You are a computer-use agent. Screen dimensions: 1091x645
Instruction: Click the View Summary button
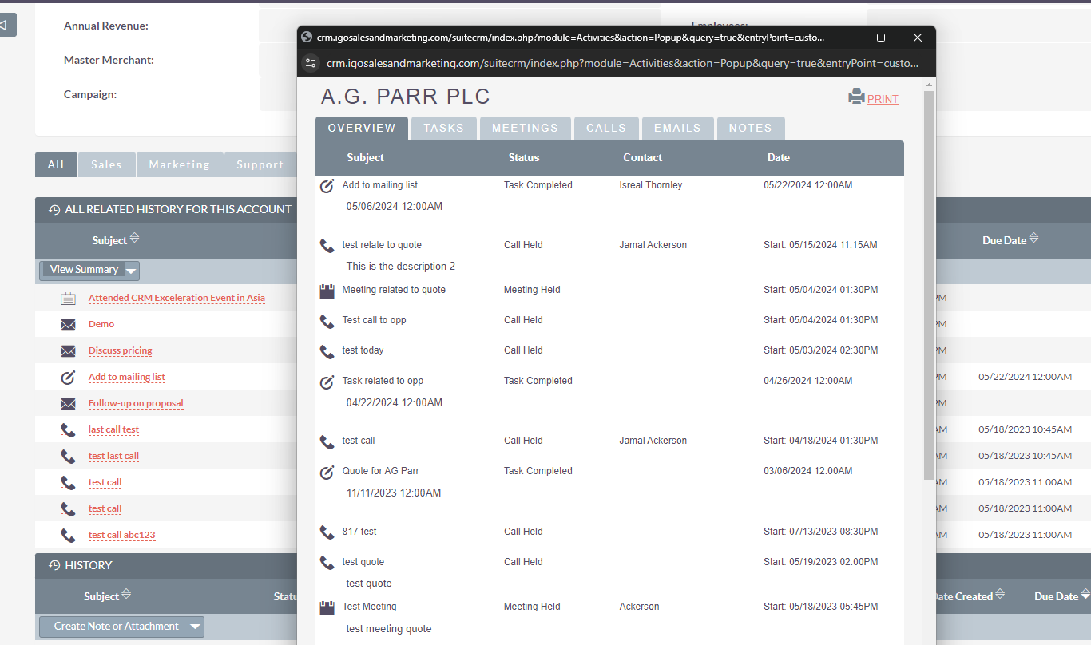coord(84,270)
